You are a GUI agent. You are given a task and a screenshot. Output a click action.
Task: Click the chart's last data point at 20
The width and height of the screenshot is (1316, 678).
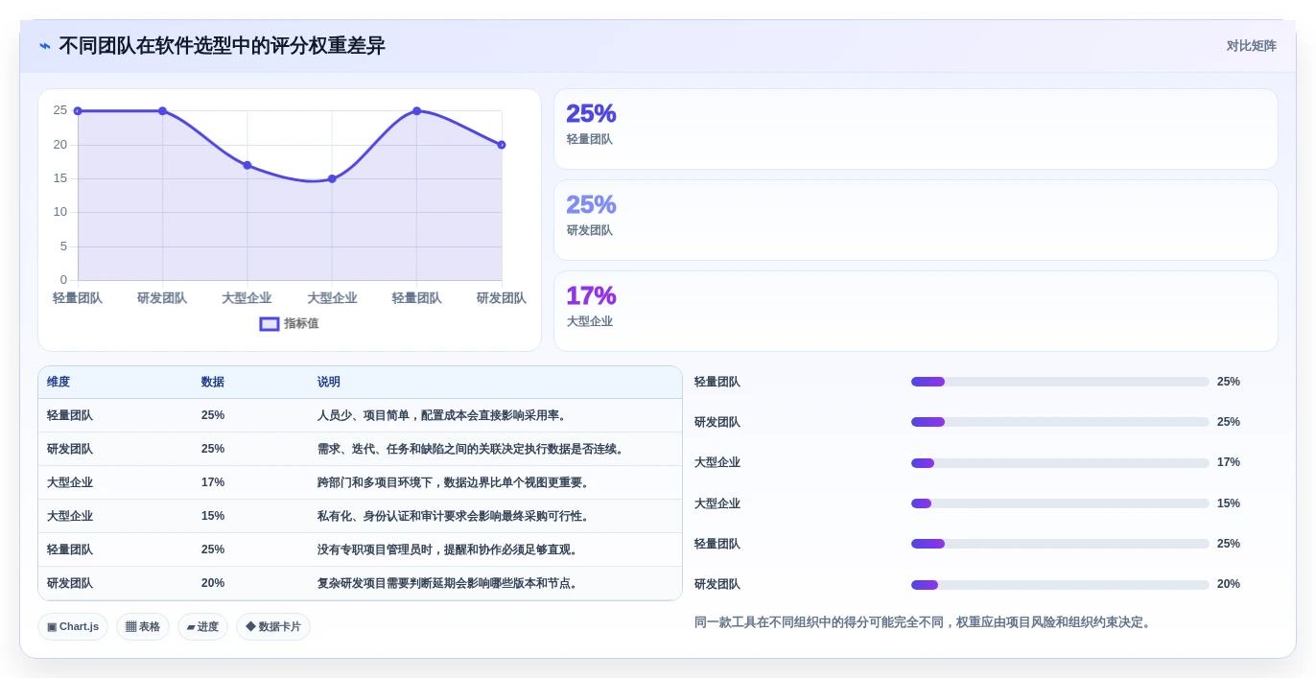tap(502, 145)
